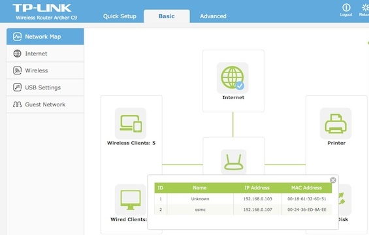The width and height of the screenshot is (369, 235).
Task: Open the Wireless Clients devices icon
Action: point(131,123)
